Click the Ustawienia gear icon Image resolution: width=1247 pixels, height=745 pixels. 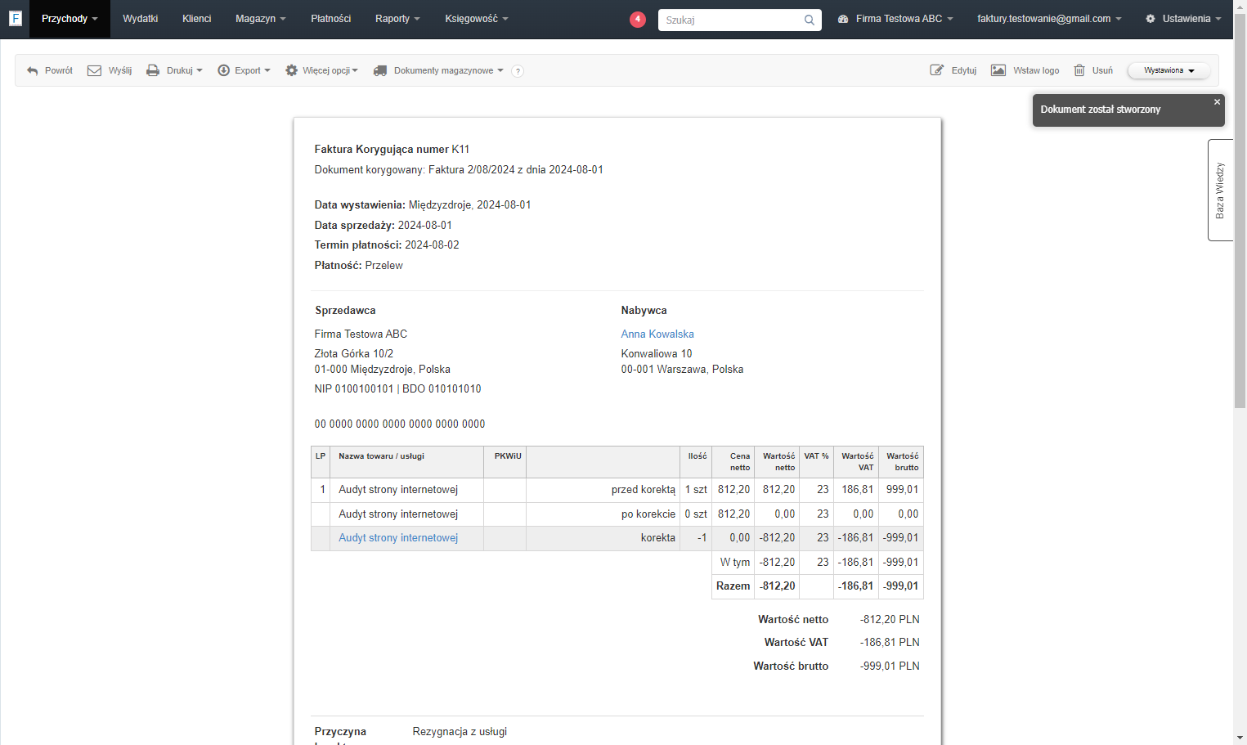[1151, 19]
